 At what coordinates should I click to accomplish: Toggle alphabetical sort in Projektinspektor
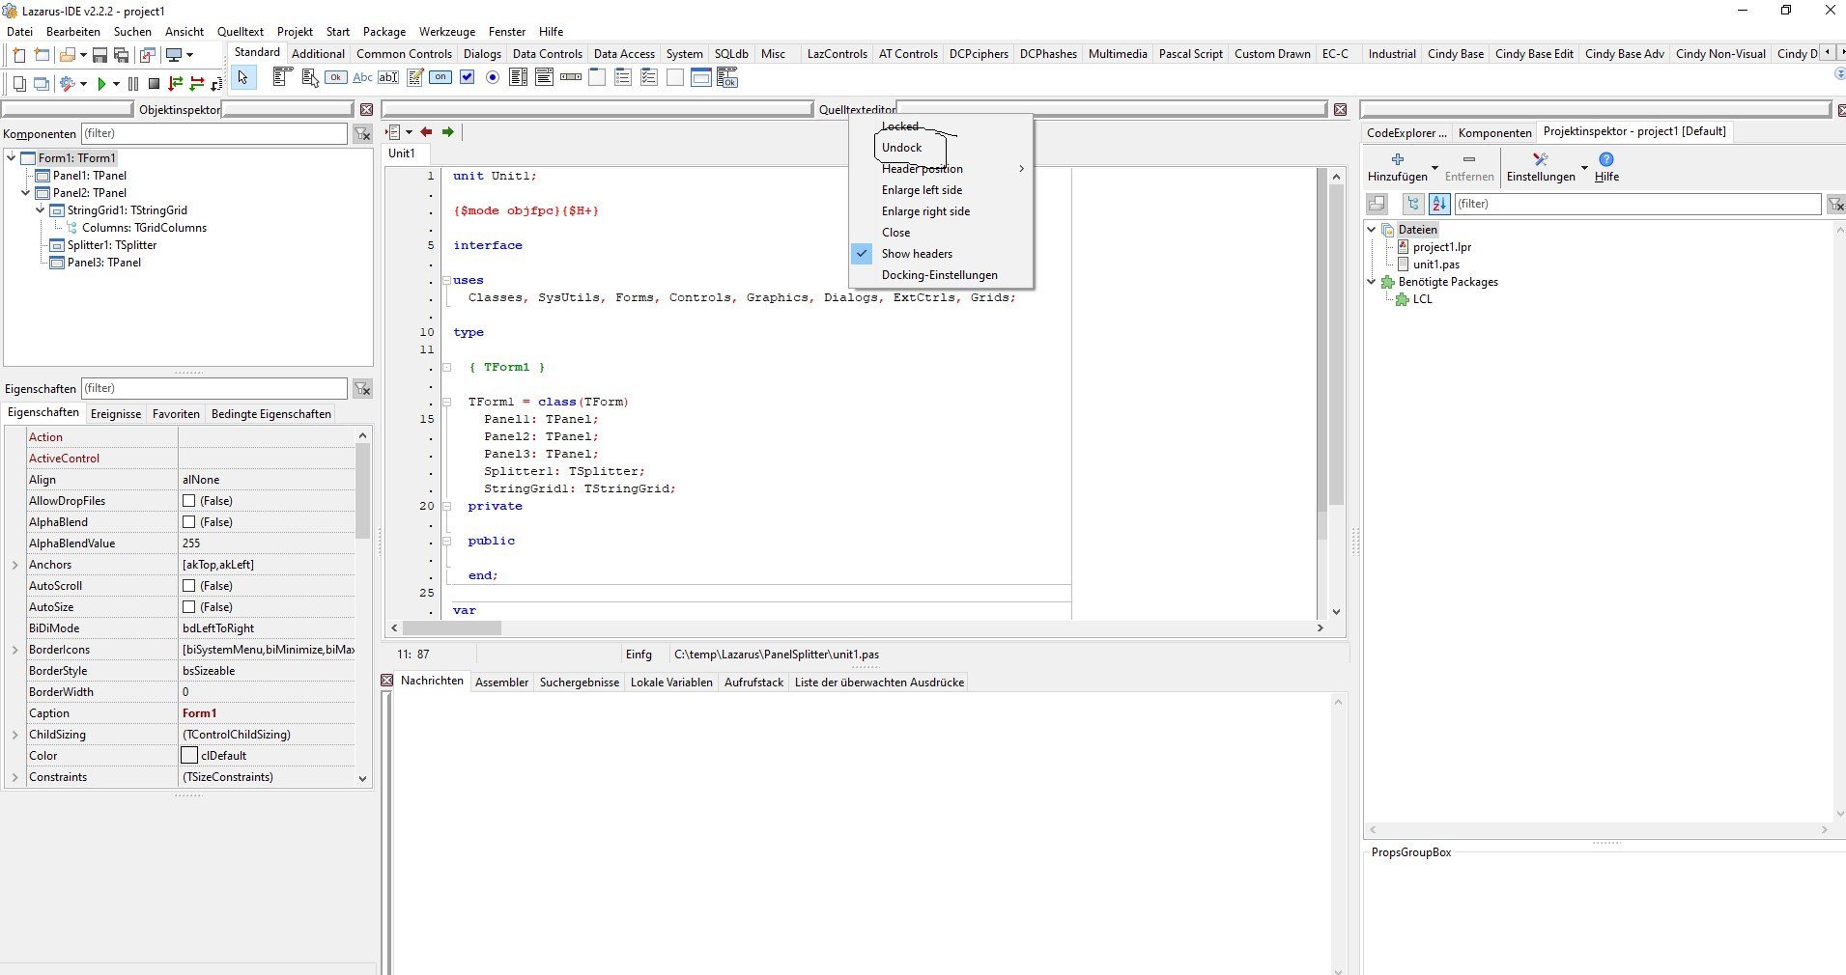point(1439,204)
